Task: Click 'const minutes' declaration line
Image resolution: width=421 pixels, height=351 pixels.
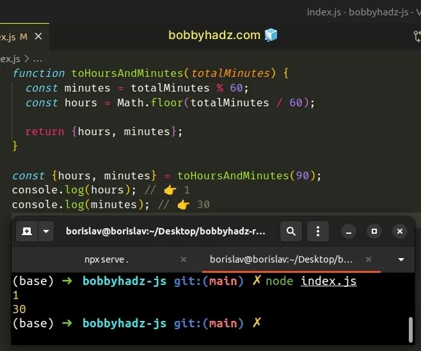Action: point(137,88)
